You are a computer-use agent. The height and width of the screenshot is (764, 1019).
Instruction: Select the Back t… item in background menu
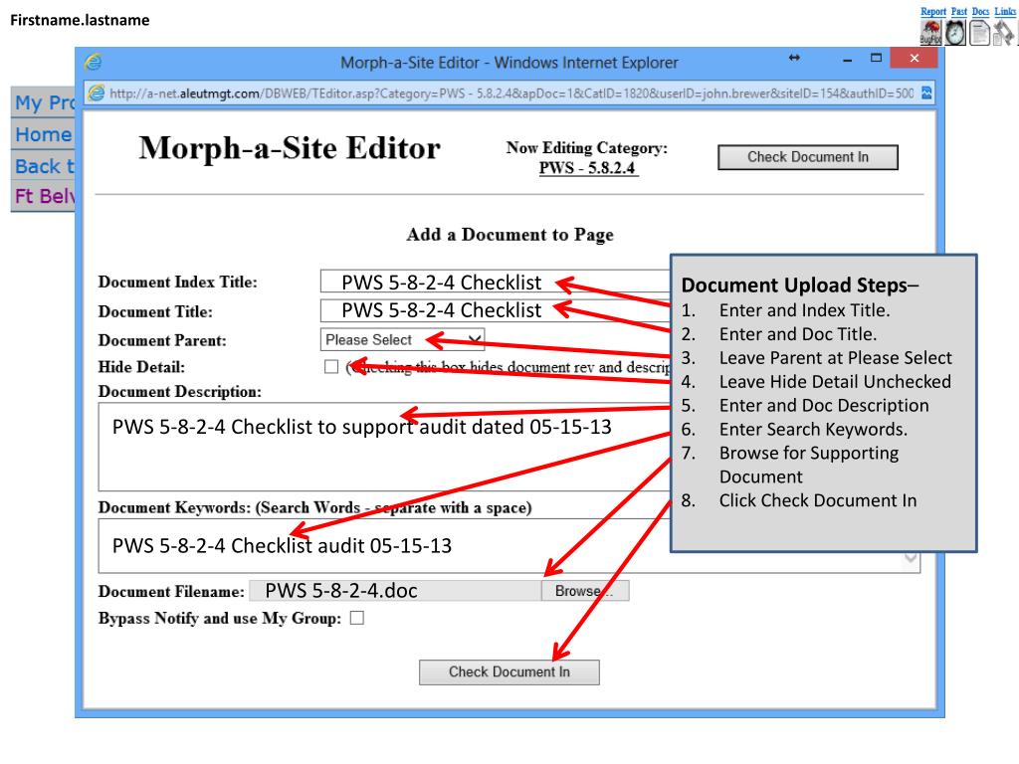(44, 166)
